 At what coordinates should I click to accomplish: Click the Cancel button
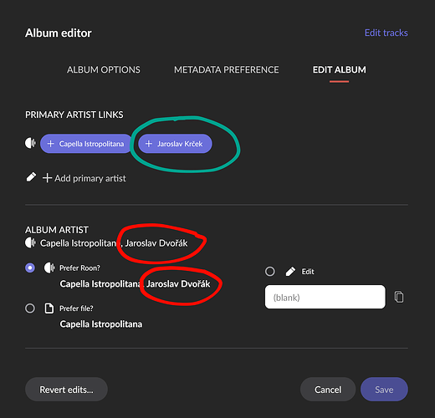(x=328, y=390)
